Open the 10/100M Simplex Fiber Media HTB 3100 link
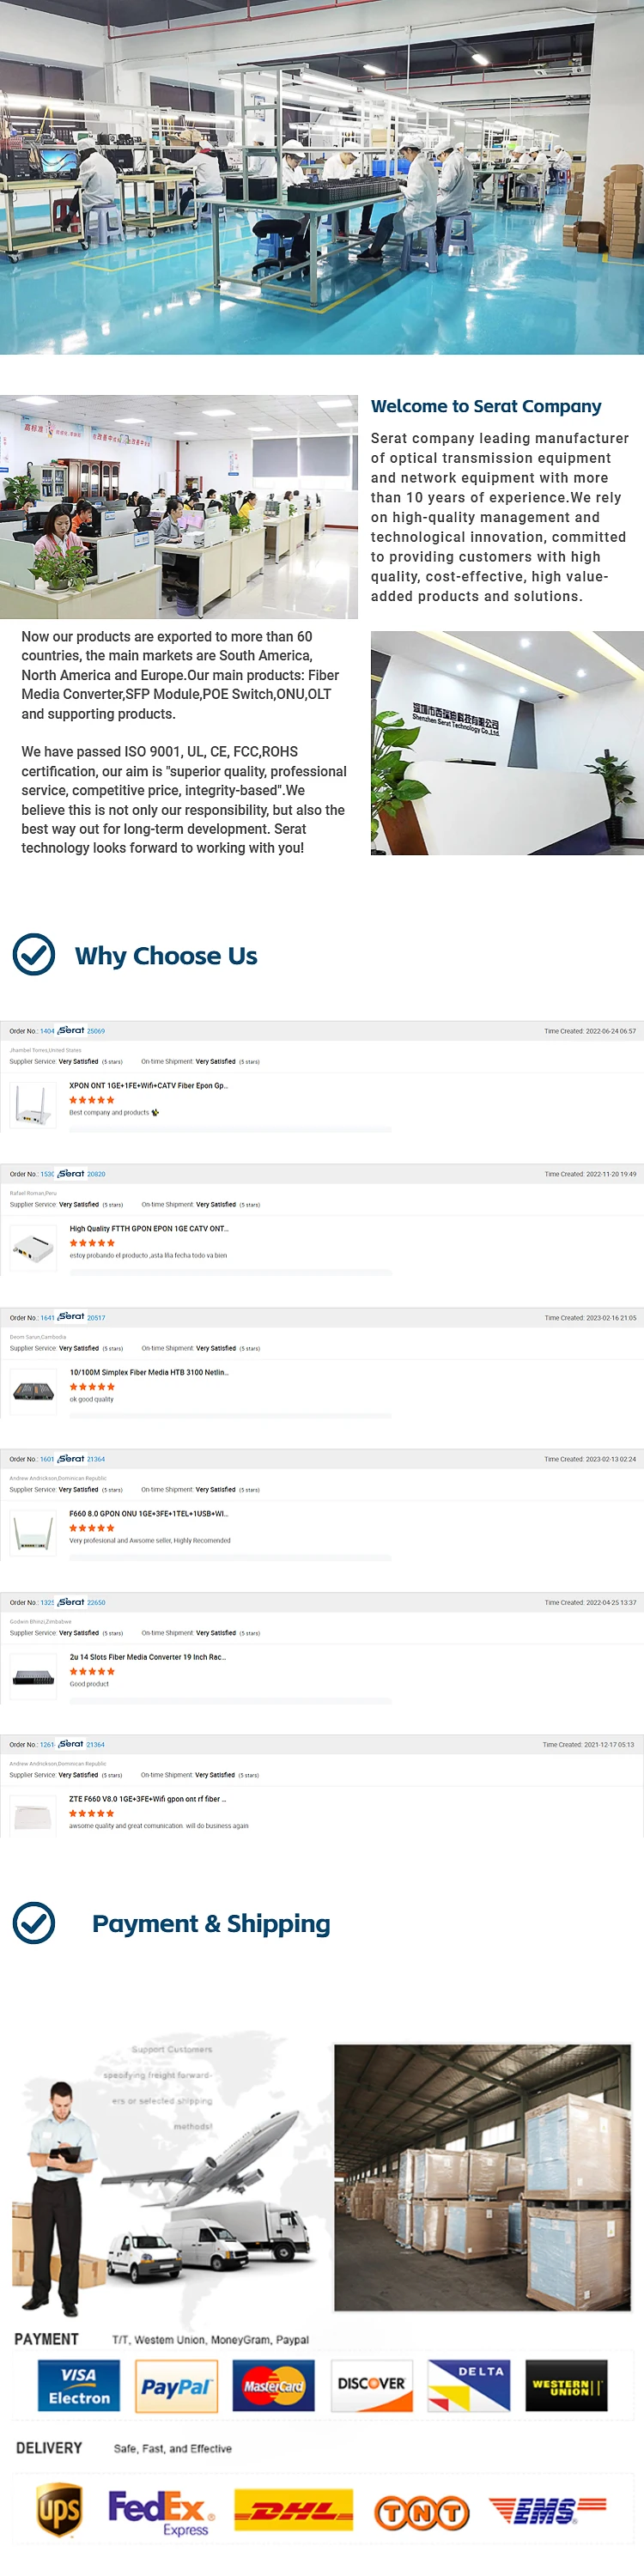This screenshot has height=2576, width=644. point(149,1372)
